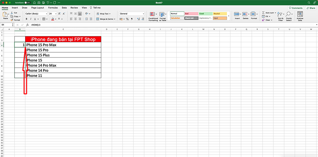The width and height of the screenshot is (318, 157).
Task: Click the Save disk icon
Action: [x=39, y=3]
